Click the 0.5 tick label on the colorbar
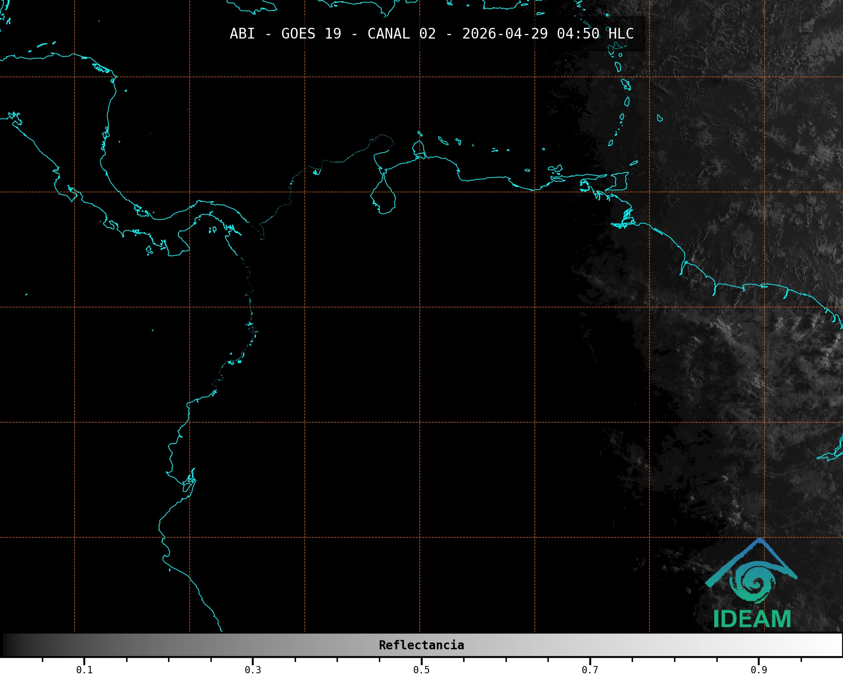Viewport: 843px width, 675px height. click(x=421, y=670)
